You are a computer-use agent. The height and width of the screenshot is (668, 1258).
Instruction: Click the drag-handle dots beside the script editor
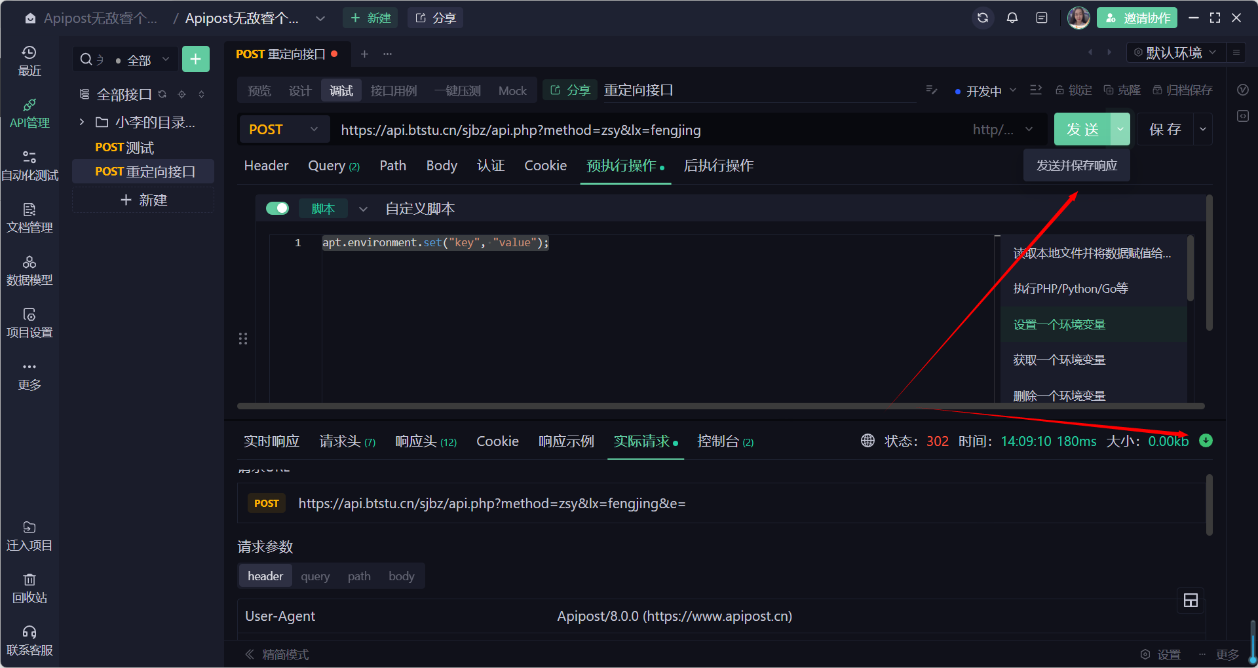coord(243,339)
